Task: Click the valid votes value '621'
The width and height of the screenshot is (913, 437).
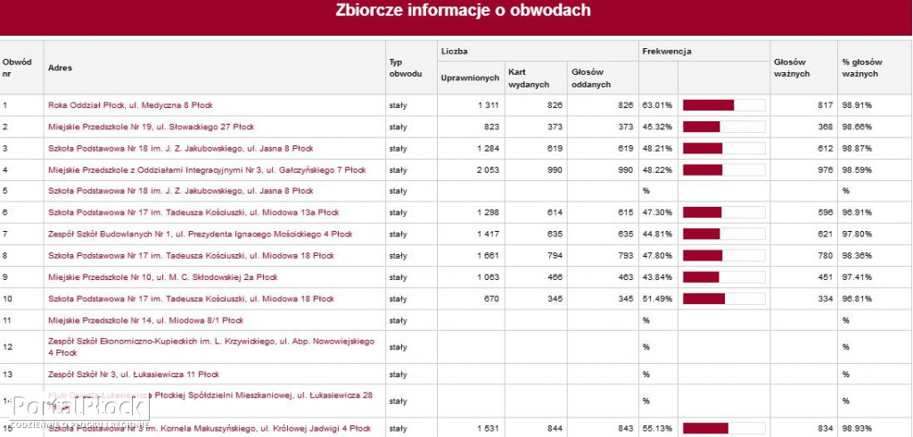Action: 825,235
